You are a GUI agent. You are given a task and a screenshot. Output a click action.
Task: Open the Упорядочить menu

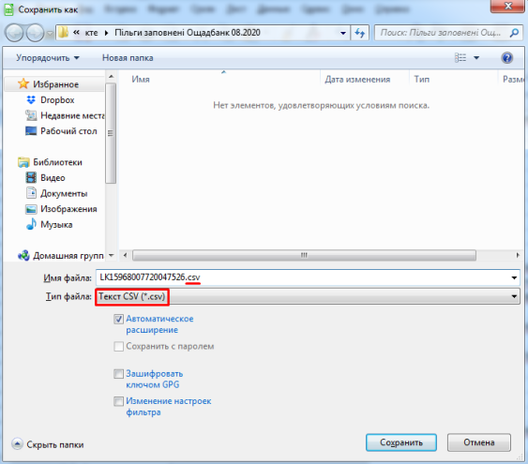[48, 58]
